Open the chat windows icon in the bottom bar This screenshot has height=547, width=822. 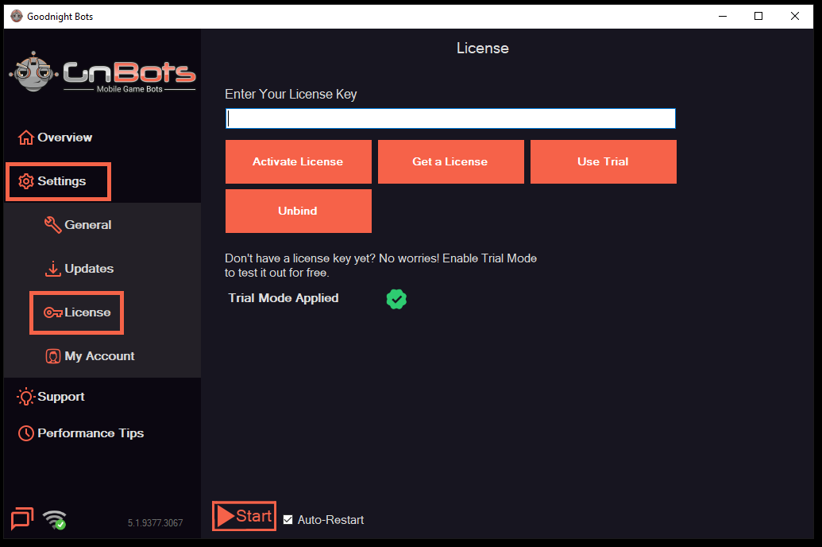coord(22,518)
